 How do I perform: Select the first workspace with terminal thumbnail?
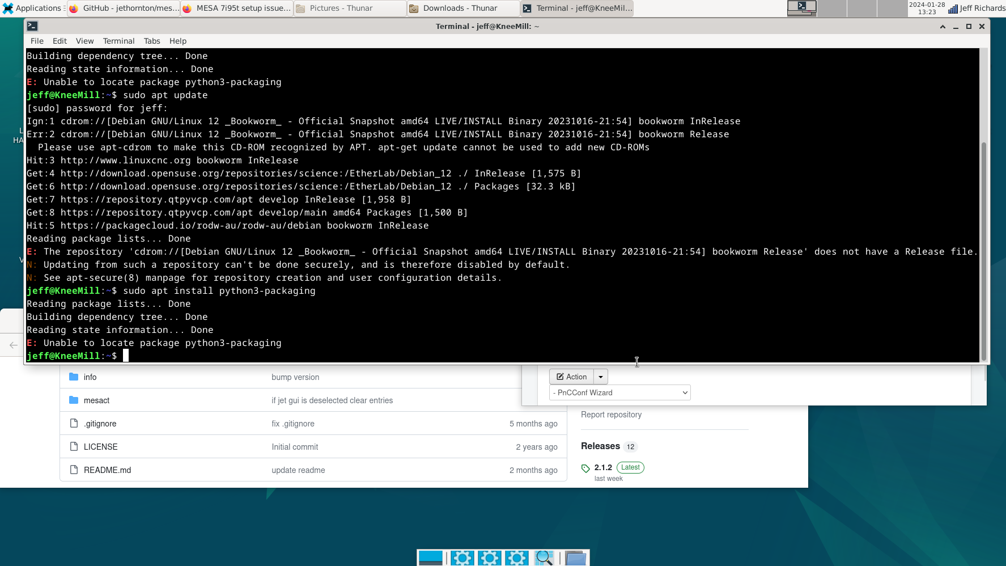pos(802,8)
